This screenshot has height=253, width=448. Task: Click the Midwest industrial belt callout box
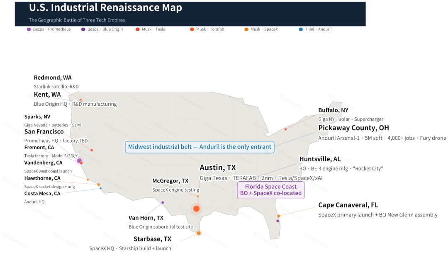point(200,147)
